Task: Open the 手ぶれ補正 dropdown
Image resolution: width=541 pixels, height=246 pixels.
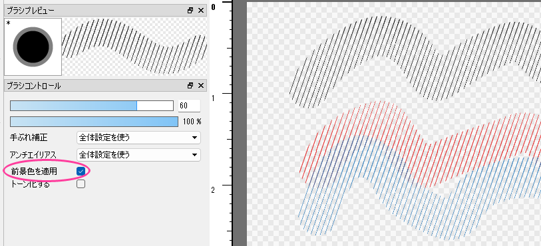Action: [x=138, y=138]
